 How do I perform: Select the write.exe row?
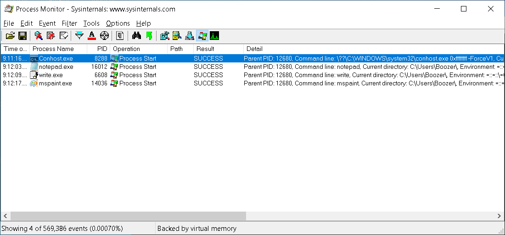tap(252, 75)
